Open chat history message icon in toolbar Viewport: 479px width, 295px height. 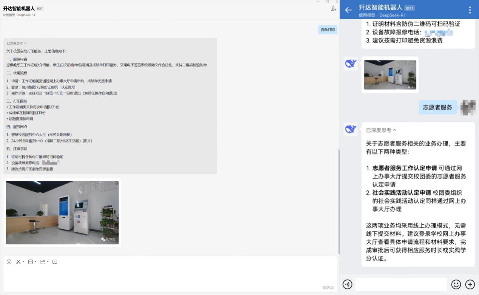point(55,262)
